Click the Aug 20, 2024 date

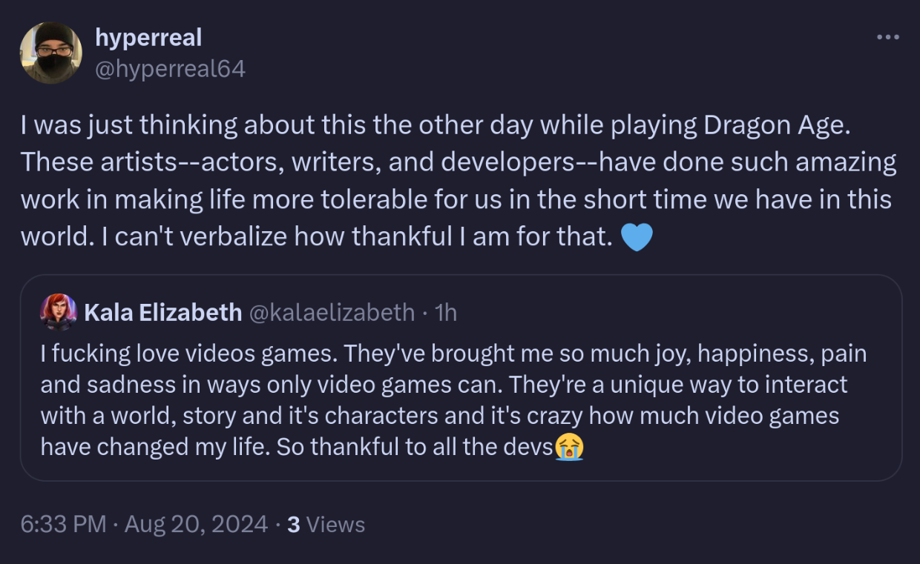point(196,525)
